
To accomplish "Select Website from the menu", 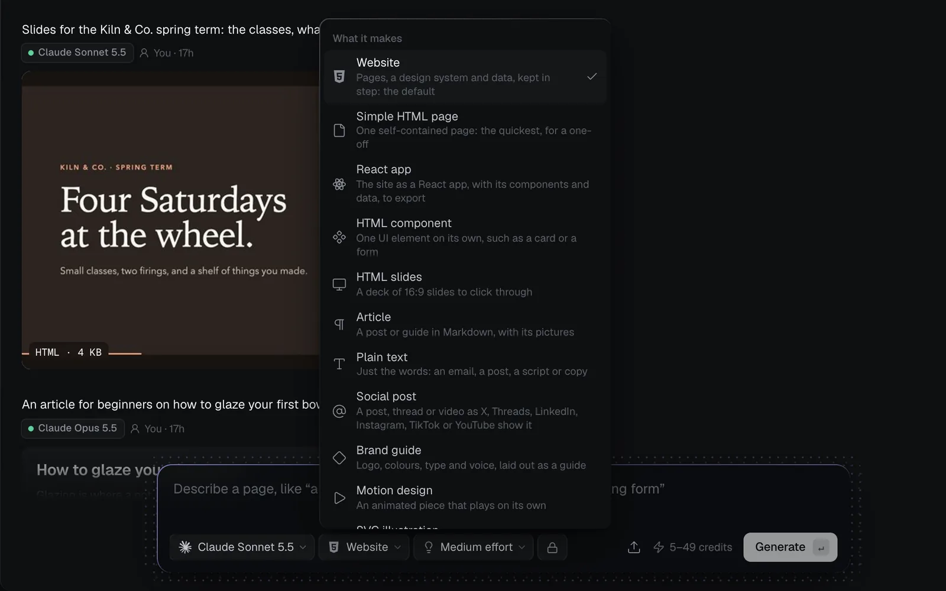I will 465,77.
